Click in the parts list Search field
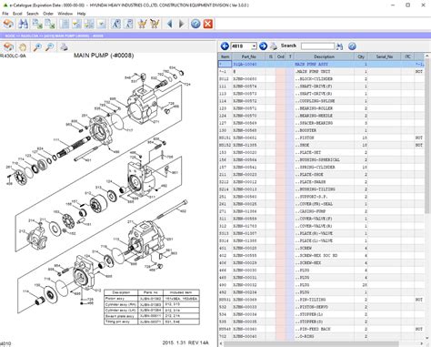Image resolution: width=431 pixels, height=347 pixels. click(317, 46)
